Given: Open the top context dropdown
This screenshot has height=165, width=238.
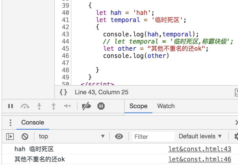Looking at the screenshot, I should (x=72, y=136).
